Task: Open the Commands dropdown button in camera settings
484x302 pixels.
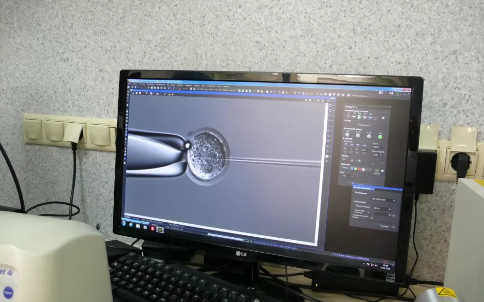Action: pos(386,227)
